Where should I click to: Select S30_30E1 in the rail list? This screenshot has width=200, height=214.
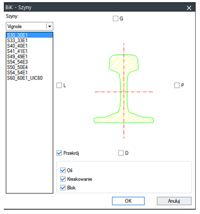click(30, 35)
